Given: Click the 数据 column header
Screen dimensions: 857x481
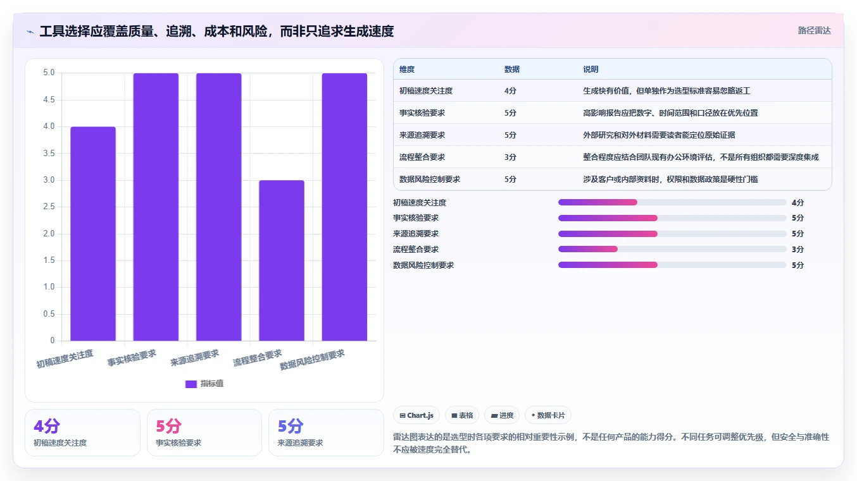Looking at the screenshot, I should pos(512,70).
